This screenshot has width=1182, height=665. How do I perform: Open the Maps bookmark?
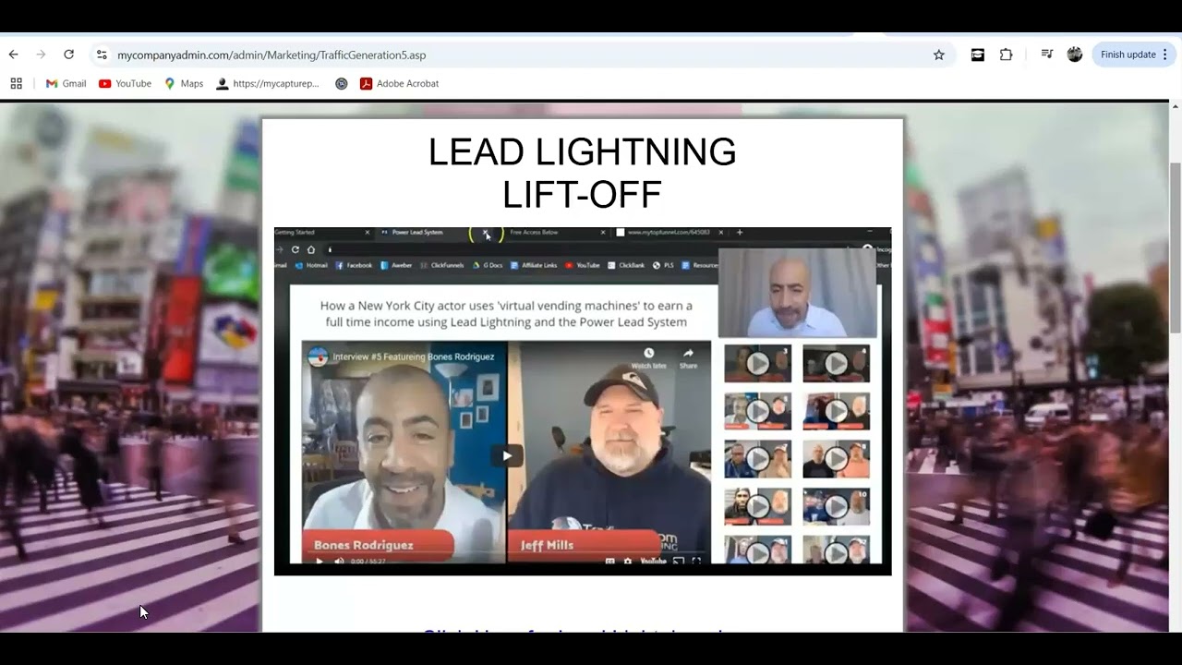point(184,83)
